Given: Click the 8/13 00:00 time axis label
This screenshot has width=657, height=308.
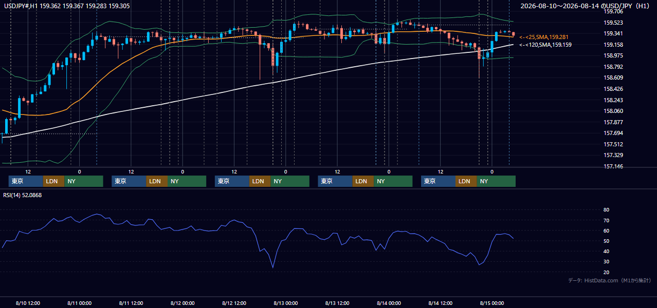Looking at the screenshot, I should point(286,303).
